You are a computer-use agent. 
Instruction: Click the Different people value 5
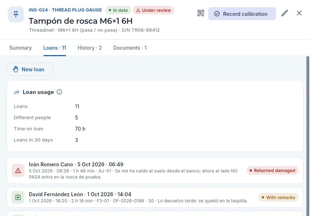76,118
